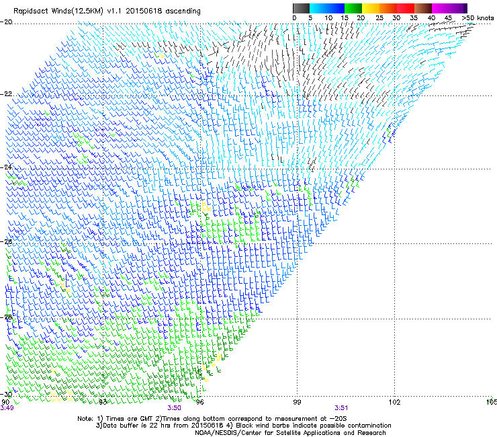Click the '-26' latitude axis label
The height and width of the screenshot is (437, 497).
pyautogui.click(x=6, y=242)
